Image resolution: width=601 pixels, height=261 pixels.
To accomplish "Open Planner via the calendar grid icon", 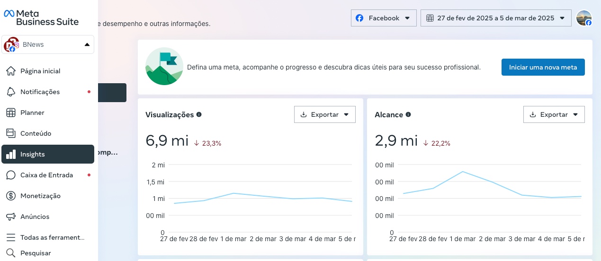I will point(11,113).
